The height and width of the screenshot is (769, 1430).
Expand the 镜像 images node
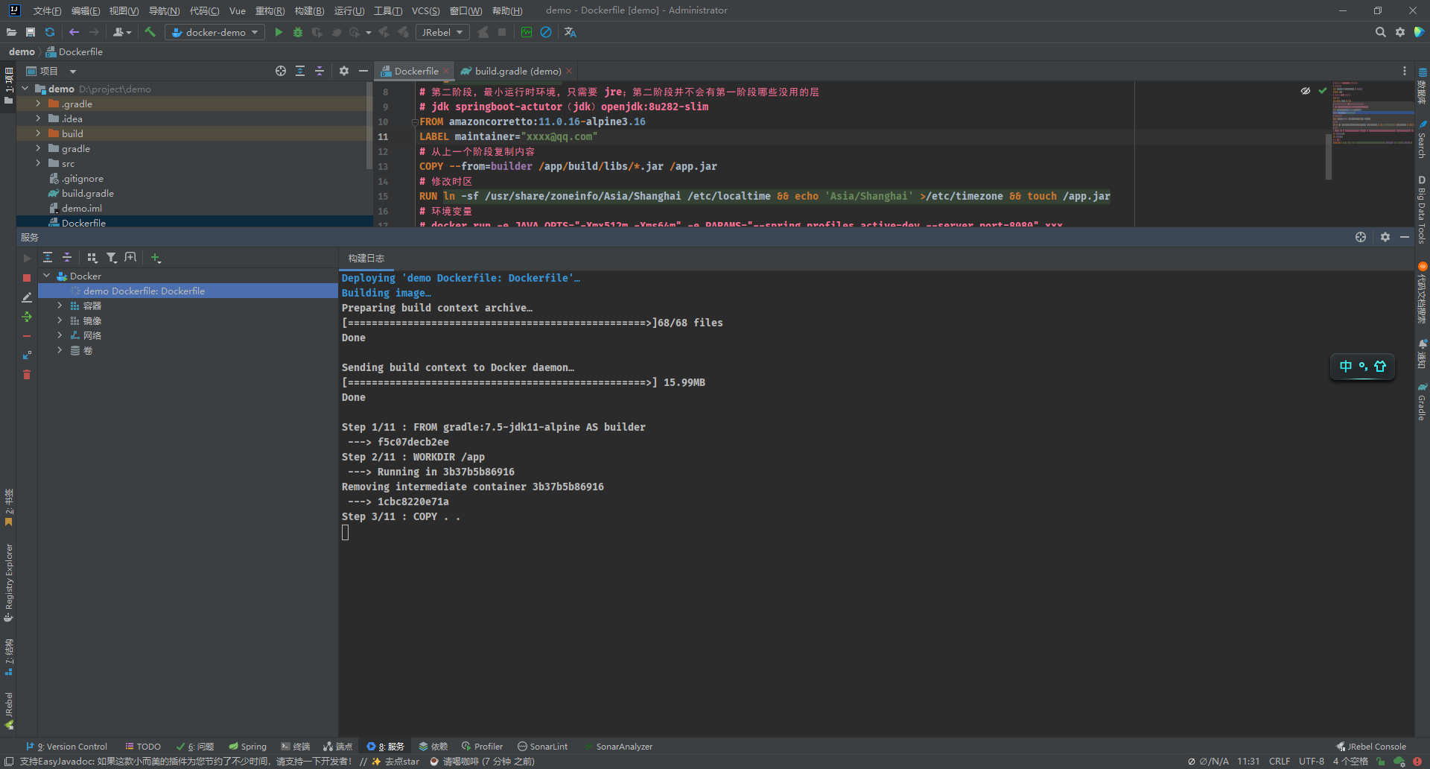[60, 320]
